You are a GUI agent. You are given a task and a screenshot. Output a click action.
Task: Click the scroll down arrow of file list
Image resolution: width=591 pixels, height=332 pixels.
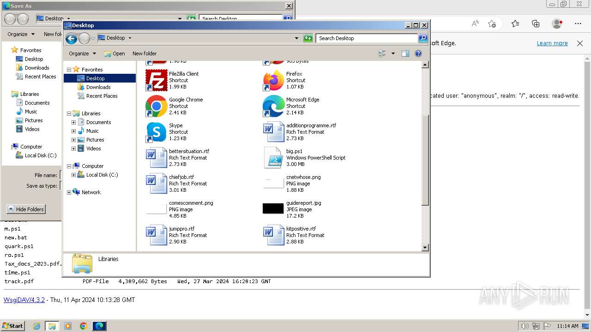(x=425, y=248)
